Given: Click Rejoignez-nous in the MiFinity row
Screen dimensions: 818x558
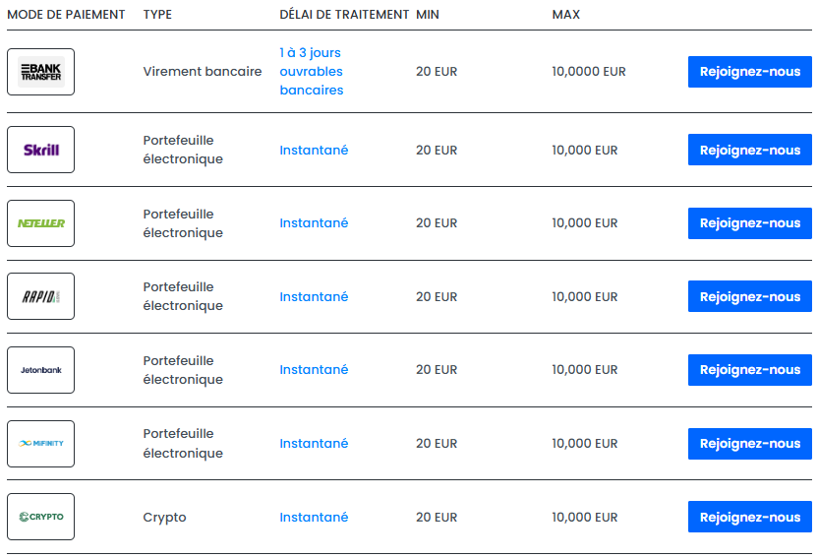Looking at the screenshot, I should (749, 444).
